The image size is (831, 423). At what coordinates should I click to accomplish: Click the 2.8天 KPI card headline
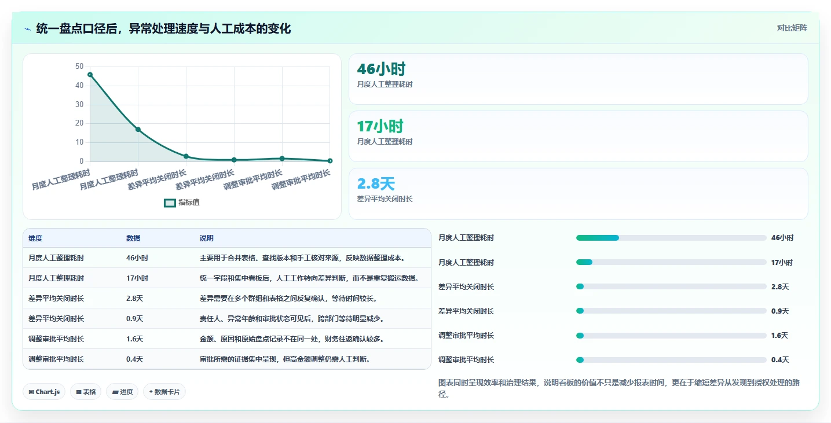376,184
